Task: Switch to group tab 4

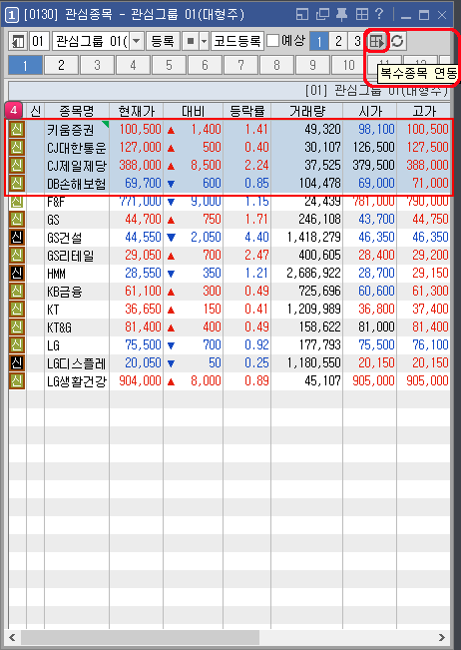Action: click(133, 65)
